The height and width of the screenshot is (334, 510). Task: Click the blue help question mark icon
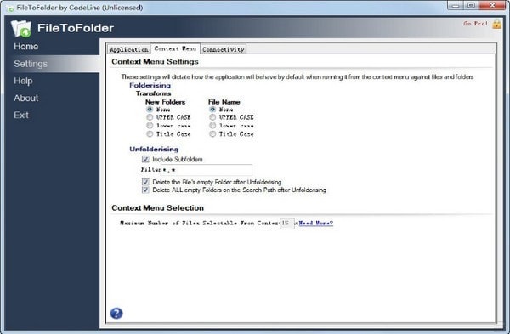coord(116,314)
